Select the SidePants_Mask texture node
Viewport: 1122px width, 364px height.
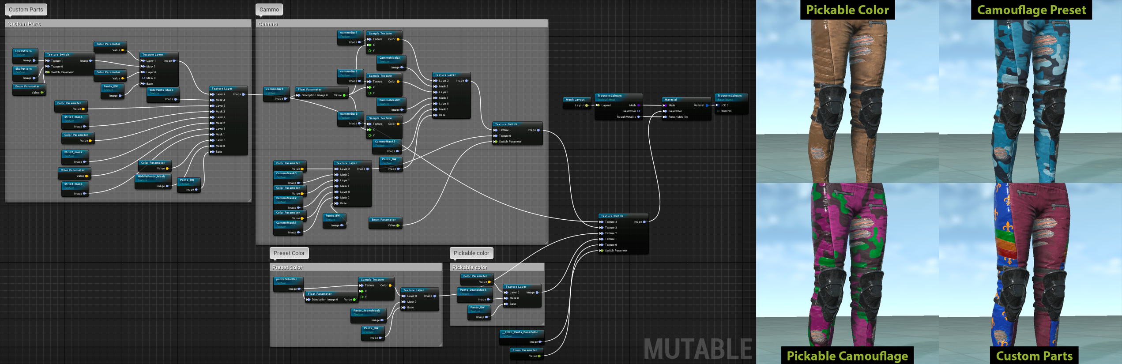click(x=163, y=95)
